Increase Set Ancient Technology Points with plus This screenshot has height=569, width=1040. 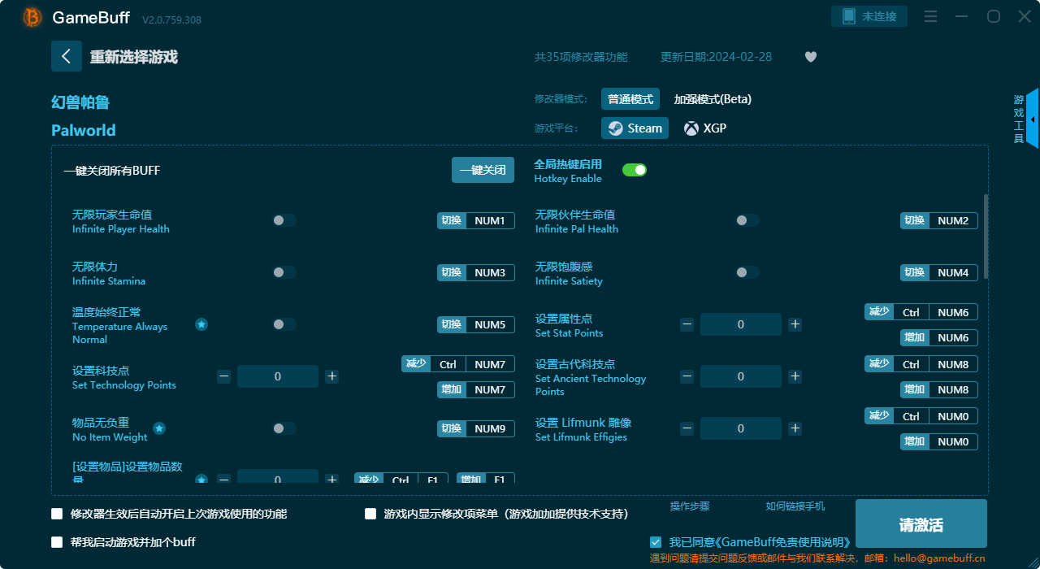click(x=795, y=376)
